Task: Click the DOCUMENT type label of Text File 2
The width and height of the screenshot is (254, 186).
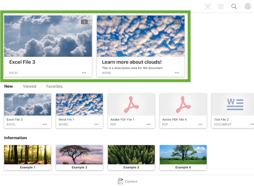Action: click(x=223, y=124)
